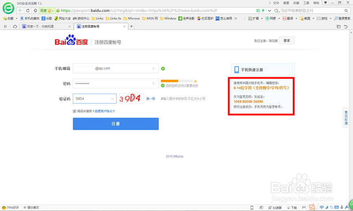Click the 加速器 accelerator in status bar
This screenshot has height=211, width=353.
pos(274,207)
